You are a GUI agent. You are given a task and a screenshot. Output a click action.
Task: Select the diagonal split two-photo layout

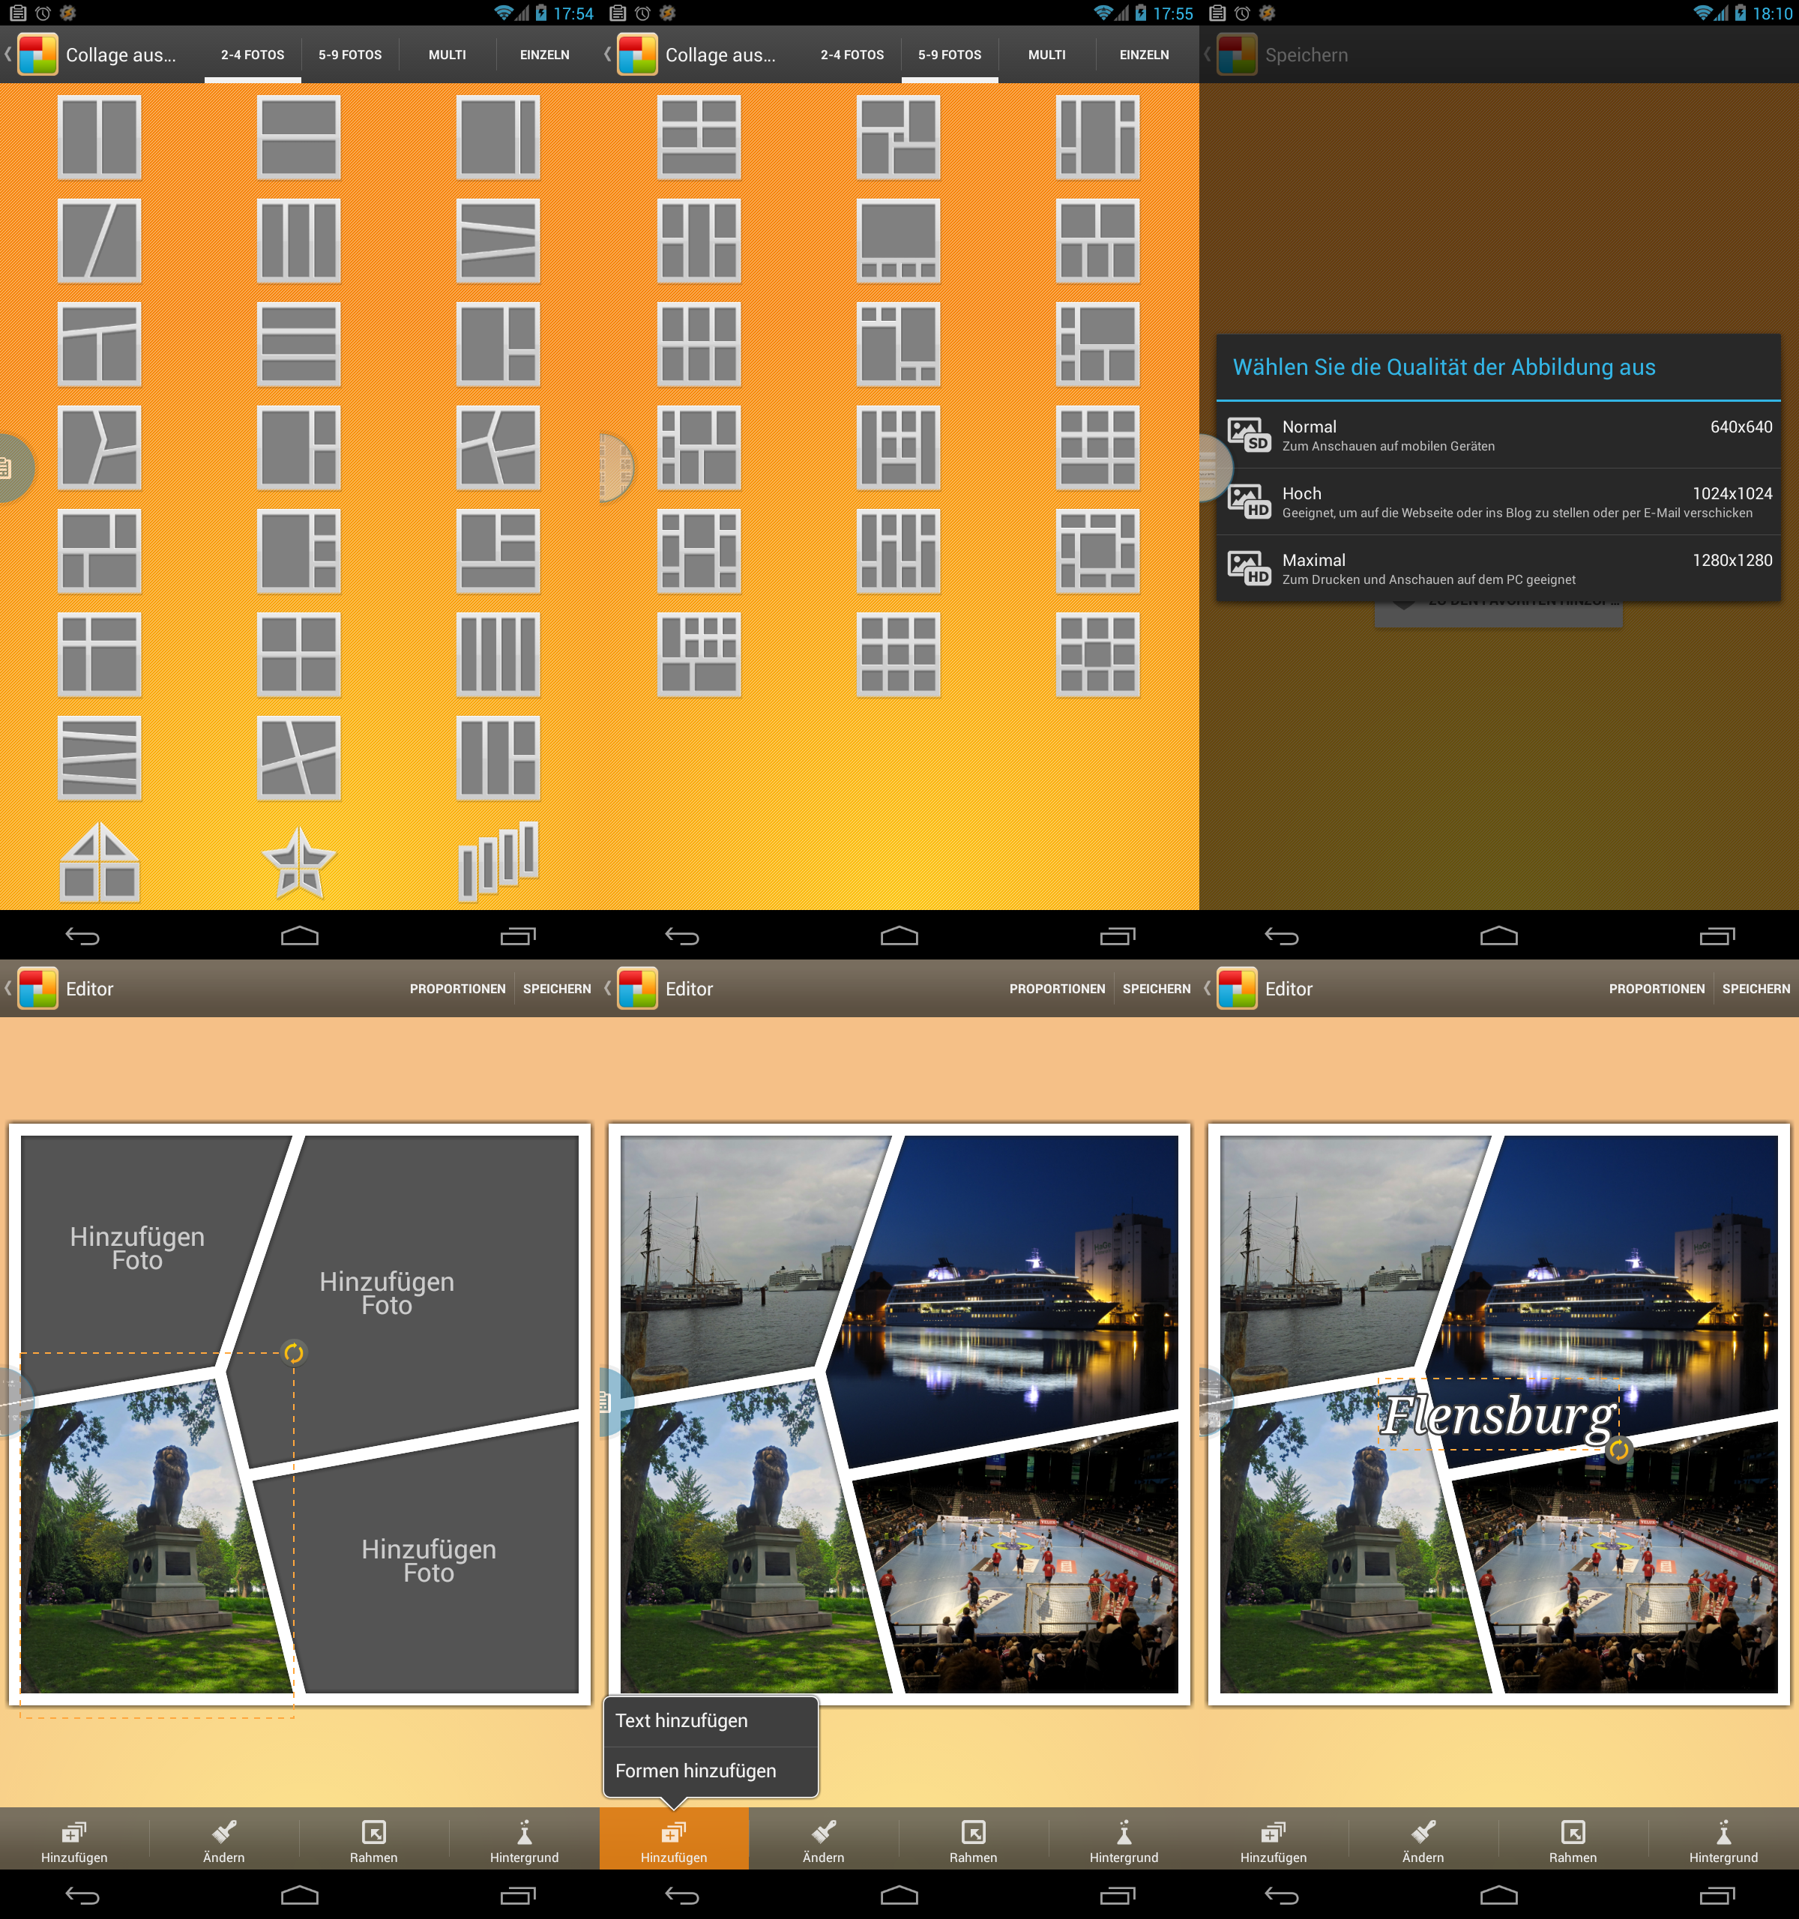[x=100, y=241]
